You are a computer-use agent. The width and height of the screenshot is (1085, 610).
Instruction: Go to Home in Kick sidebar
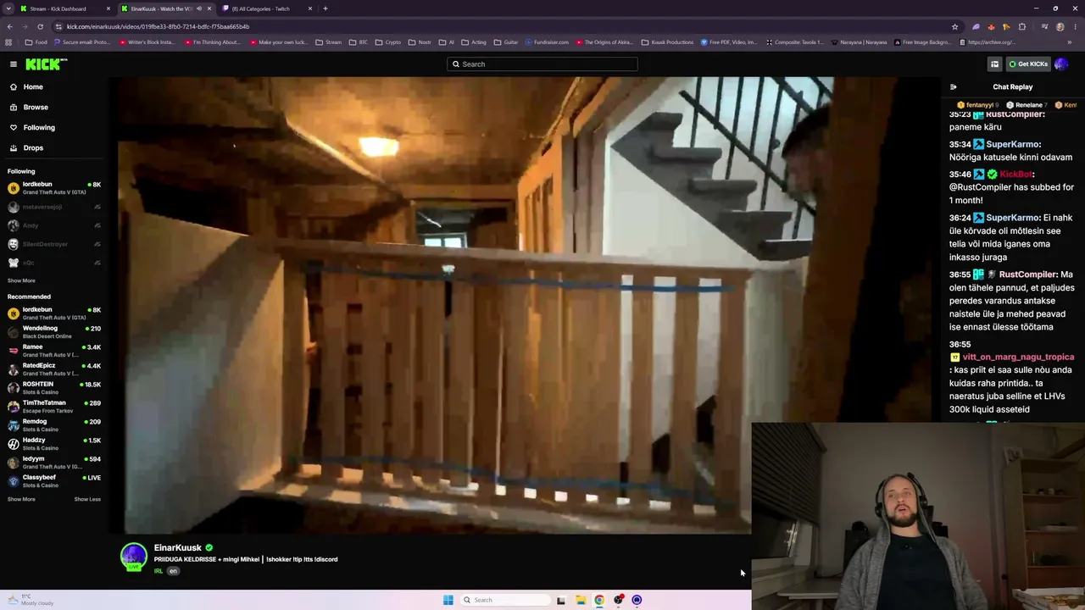(x=33, y=86)
